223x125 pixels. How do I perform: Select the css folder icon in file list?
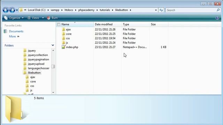pyautogui.click(x=63, y=38)
